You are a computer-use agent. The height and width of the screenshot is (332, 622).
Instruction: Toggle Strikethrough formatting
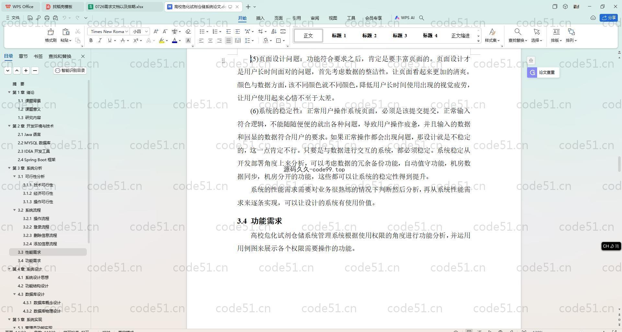(123, 40)
